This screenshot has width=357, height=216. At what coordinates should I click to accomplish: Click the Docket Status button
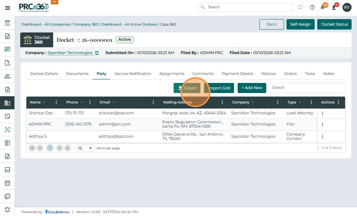click(x=335, y=24)
